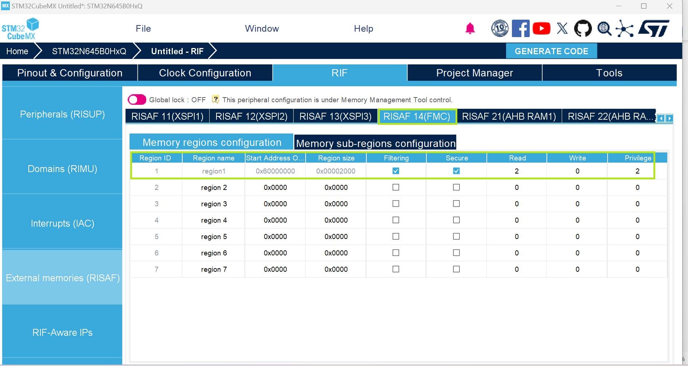This screenshot has height=366, width=688.
Task: Open the Help menu
Action: tap(363, 28)
